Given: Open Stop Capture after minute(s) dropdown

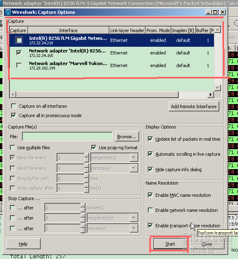Looking at the screenshot, I should click(x=134, y=229).
